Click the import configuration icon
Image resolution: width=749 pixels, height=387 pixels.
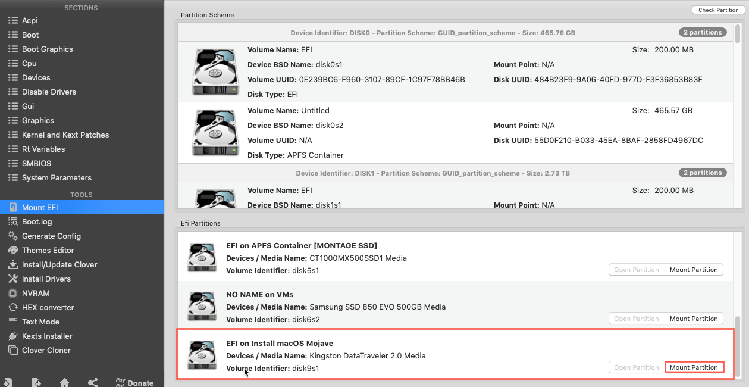[x=10, y=382]
